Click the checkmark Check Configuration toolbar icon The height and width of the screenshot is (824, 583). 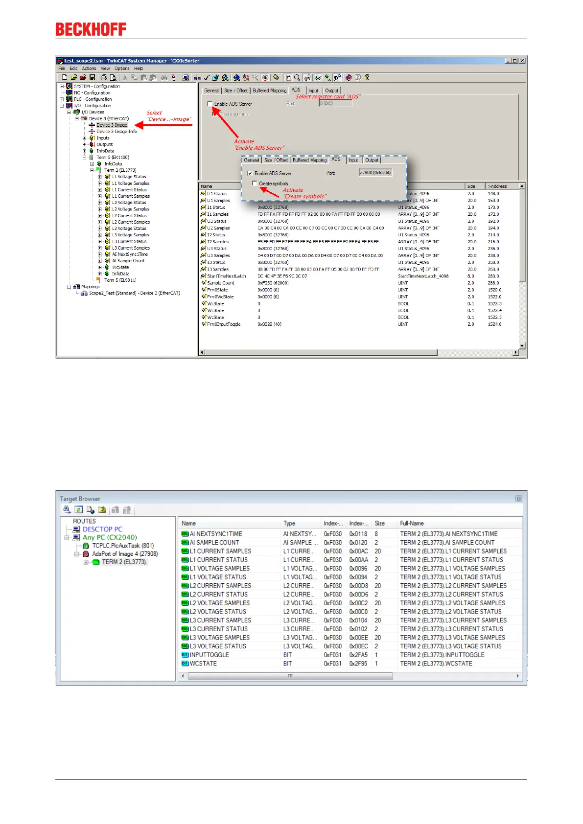tap(207, 77)
